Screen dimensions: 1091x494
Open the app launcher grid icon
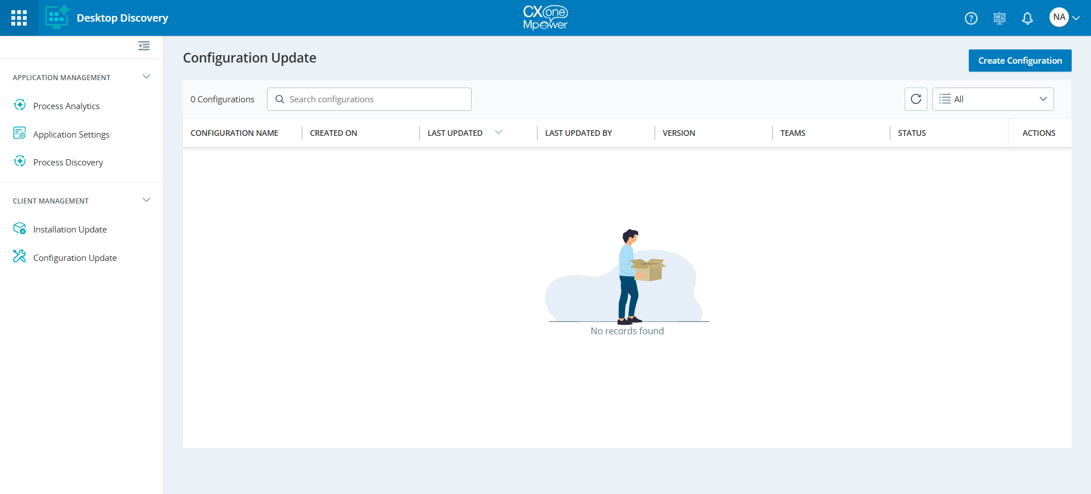(x=19, y=18)
